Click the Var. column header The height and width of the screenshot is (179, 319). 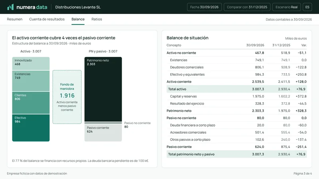coord(304,45)
